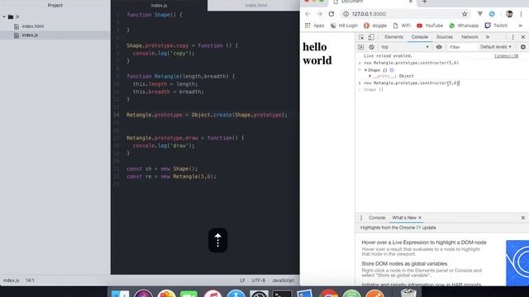Open the YouTube bookmark
This screenshot has width=529, height=297.
430,26
